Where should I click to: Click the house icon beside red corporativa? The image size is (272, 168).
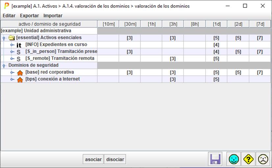pyautogui.click(x=20, y=72)
